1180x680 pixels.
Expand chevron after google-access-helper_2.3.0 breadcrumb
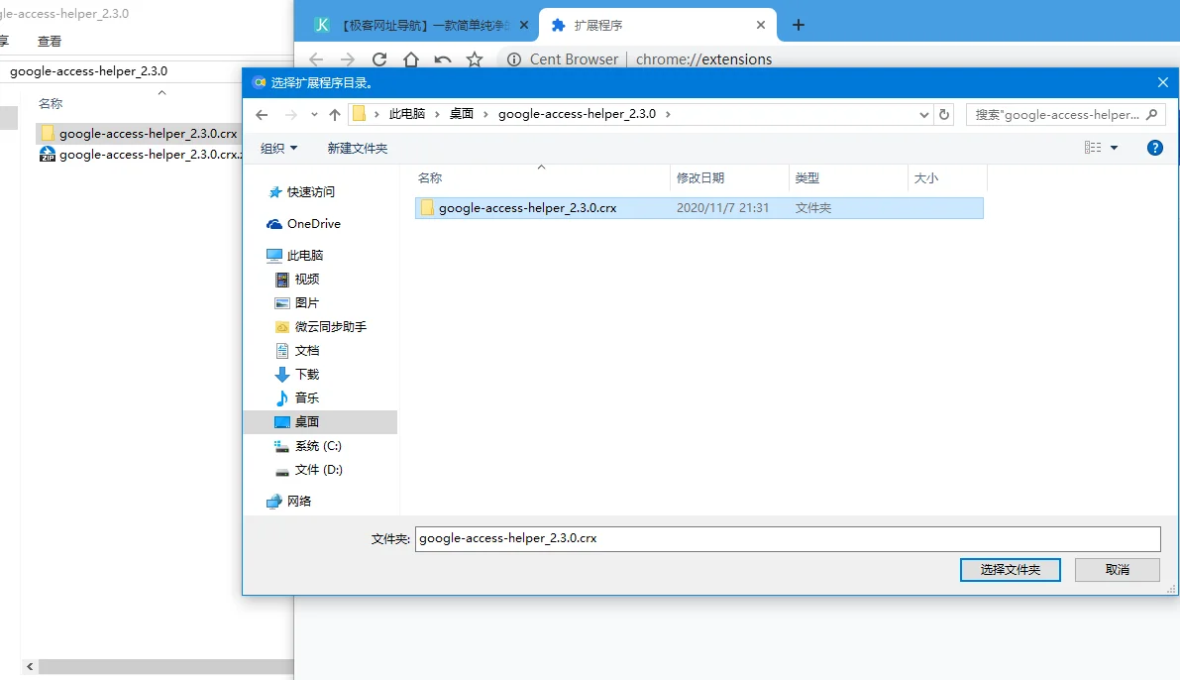point(668,114)
